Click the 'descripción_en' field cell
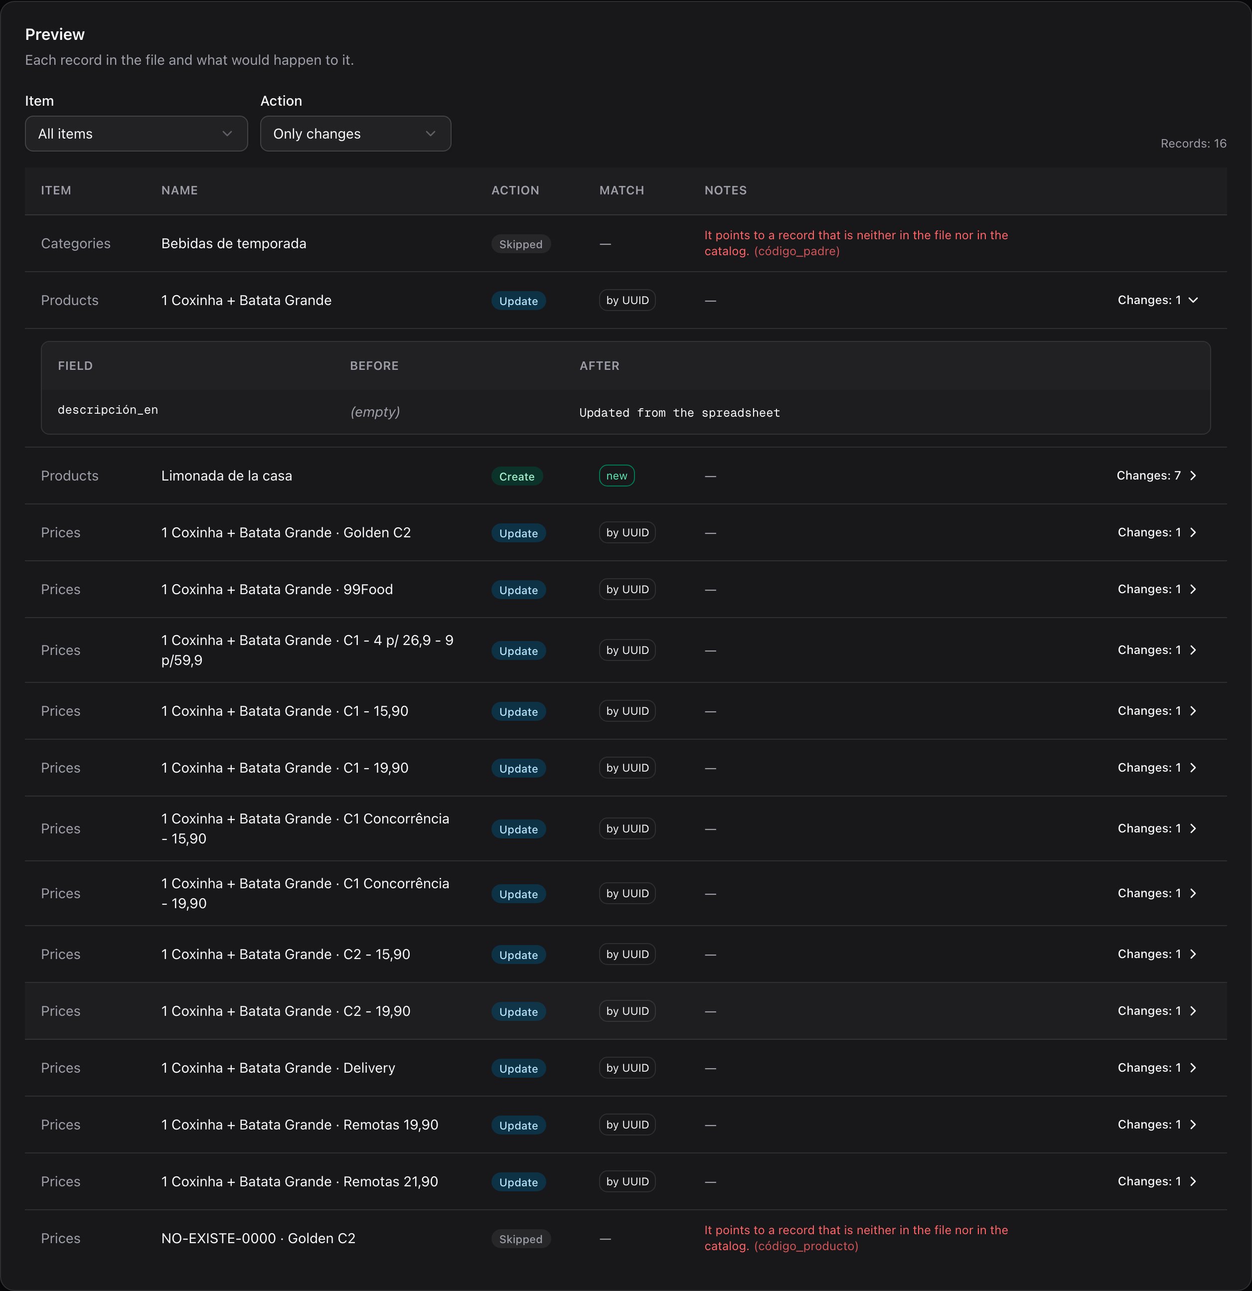This screenshot has width=1252, height=1291. pos(108,410)
